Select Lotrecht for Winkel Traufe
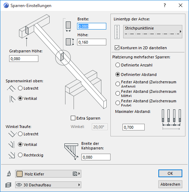 click(20, 134)
